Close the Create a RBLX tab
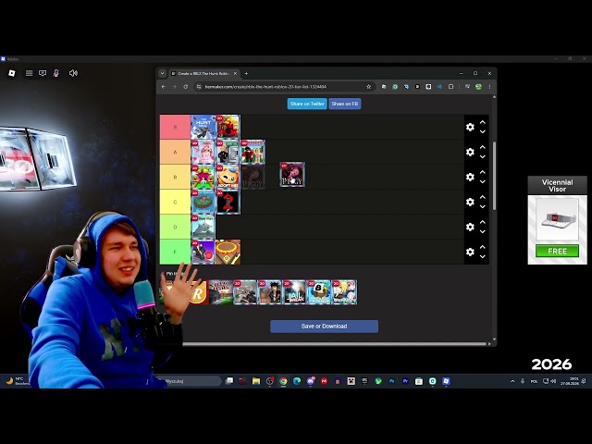Image resolution: width=592 pixels, height=444 pixels. coord(235,74)
